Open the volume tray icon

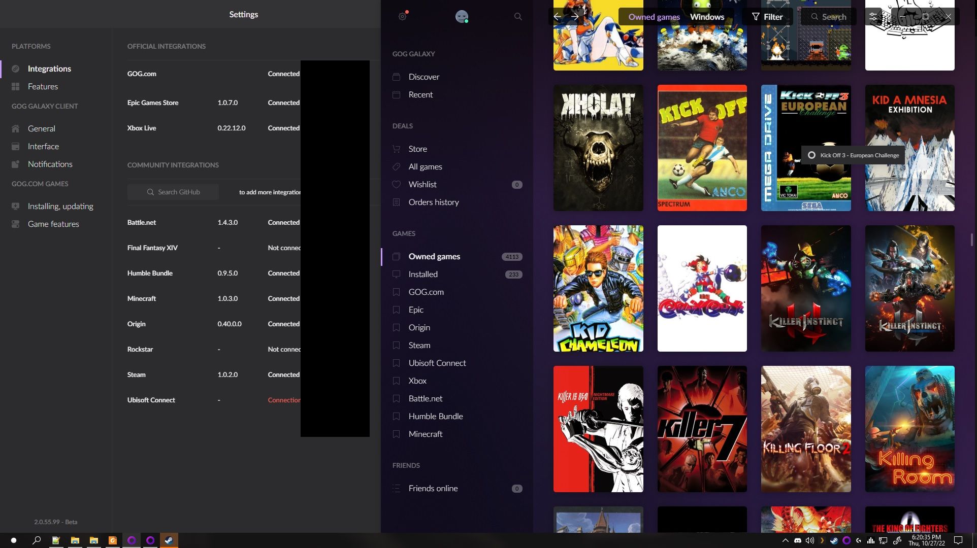810,540
